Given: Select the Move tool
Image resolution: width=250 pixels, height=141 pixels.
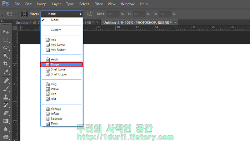Looking at the screenshot, I should (x=6, y=31).
